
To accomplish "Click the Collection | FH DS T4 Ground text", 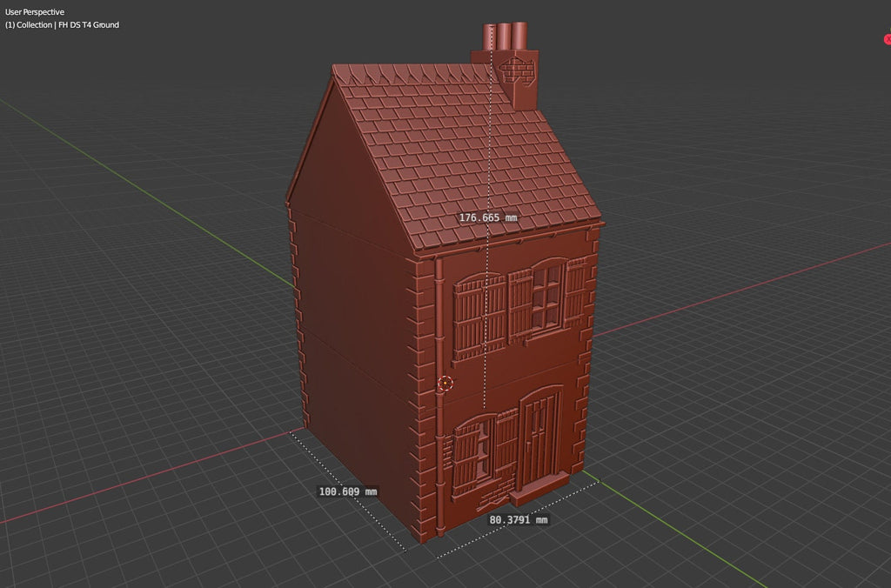I will [62, 25].
